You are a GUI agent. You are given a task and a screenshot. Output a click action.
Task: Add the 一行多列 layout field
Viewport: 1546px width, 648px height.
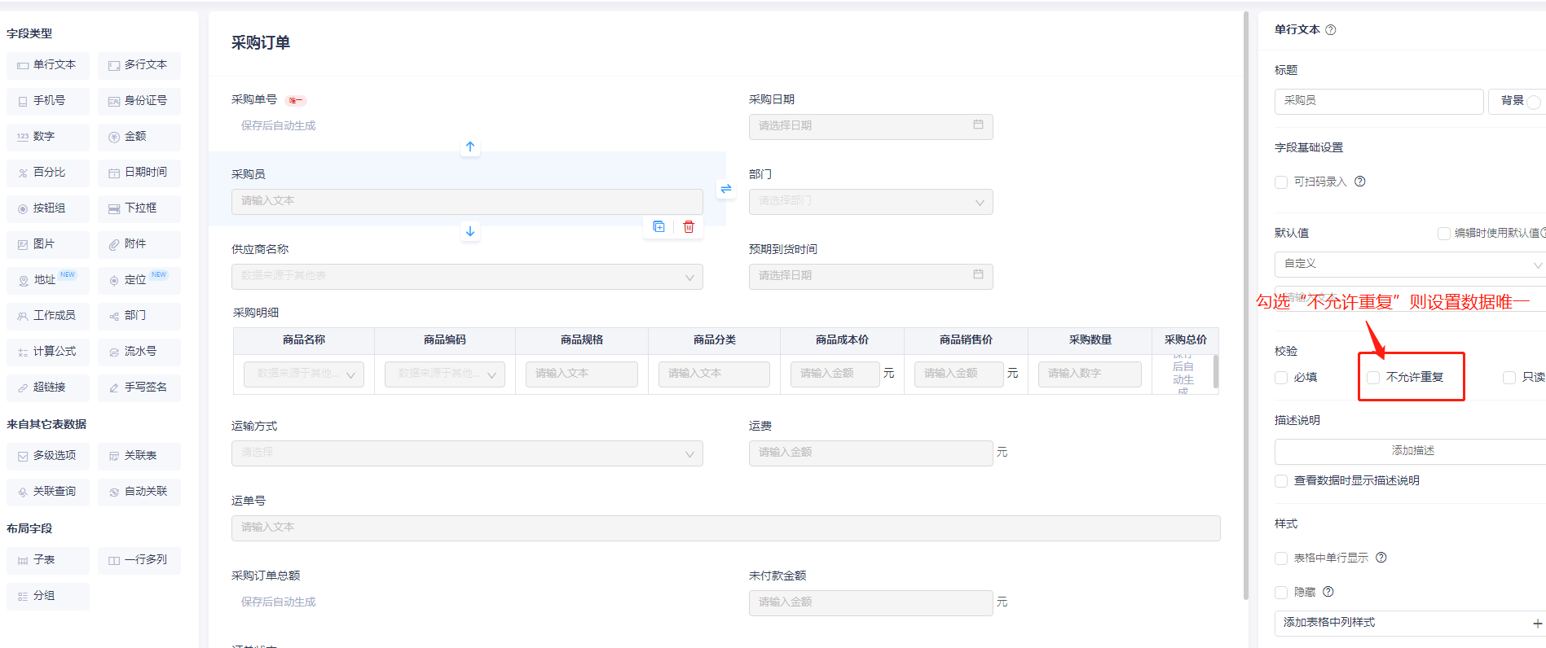click(139, 560)
